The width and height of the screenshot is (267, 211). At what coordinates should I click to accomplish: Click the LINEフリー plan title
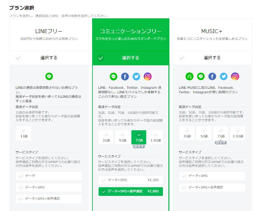pyautogui.click(x=49, y=31)
